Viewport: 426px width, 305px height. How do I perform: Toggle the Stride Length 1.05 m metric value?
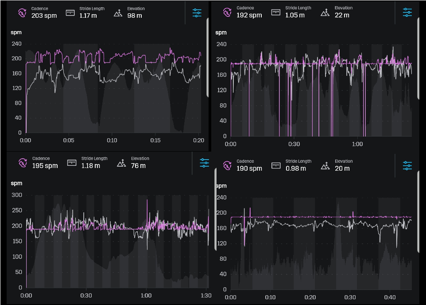[x=295, y=15]
